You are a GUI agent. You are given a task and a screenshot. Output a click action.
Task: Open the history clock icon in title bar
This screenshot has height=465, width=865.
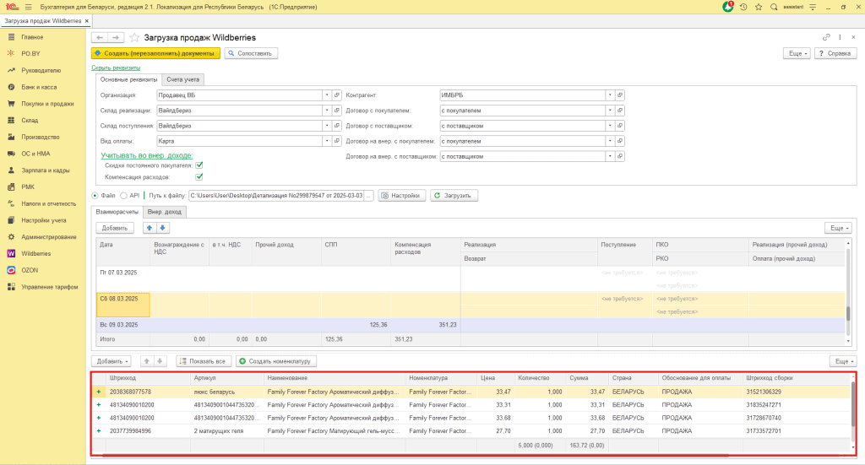click(743, 7)
